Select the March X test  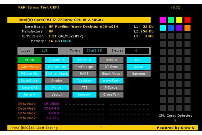coord(84,60)
